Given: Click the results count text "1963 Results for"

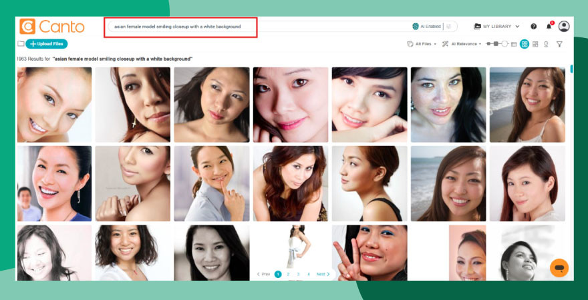Looking at the screenshot, I should click(33, 59).
